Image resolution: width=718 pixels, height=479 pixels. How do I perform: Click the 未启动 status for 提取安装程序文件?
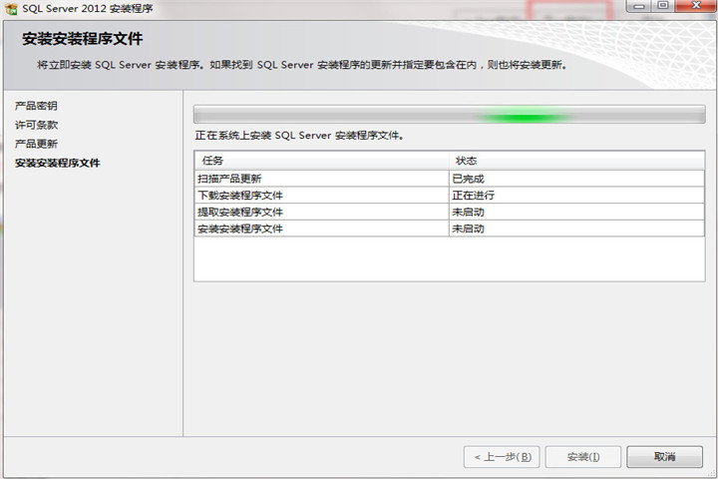click(x=576, y=212)
